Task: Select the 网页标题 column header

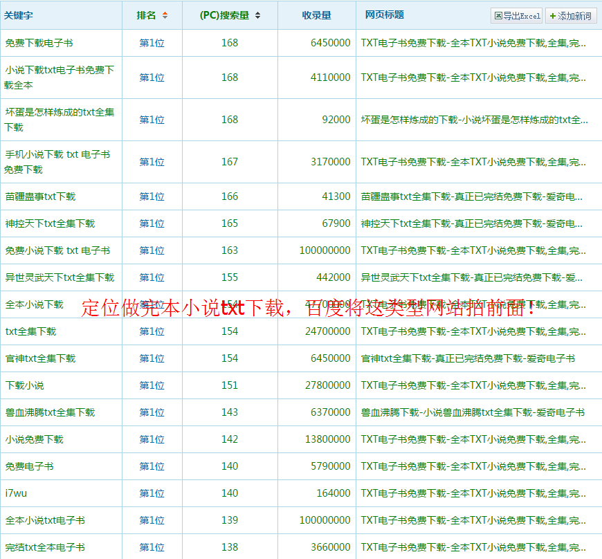Action: tap(384, 15)
